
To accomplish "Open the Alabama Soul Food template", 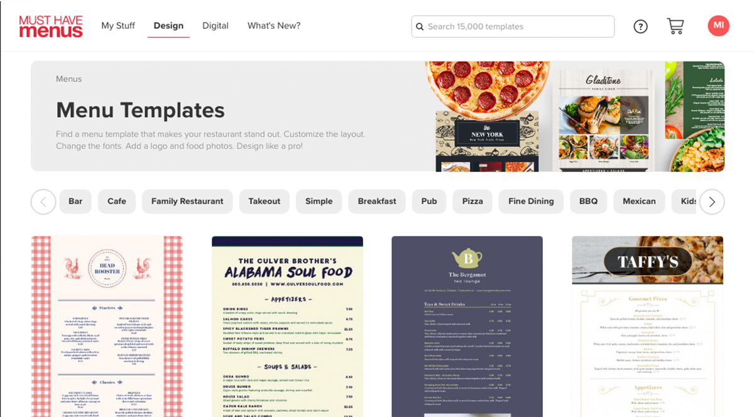I will coord(287,327).
